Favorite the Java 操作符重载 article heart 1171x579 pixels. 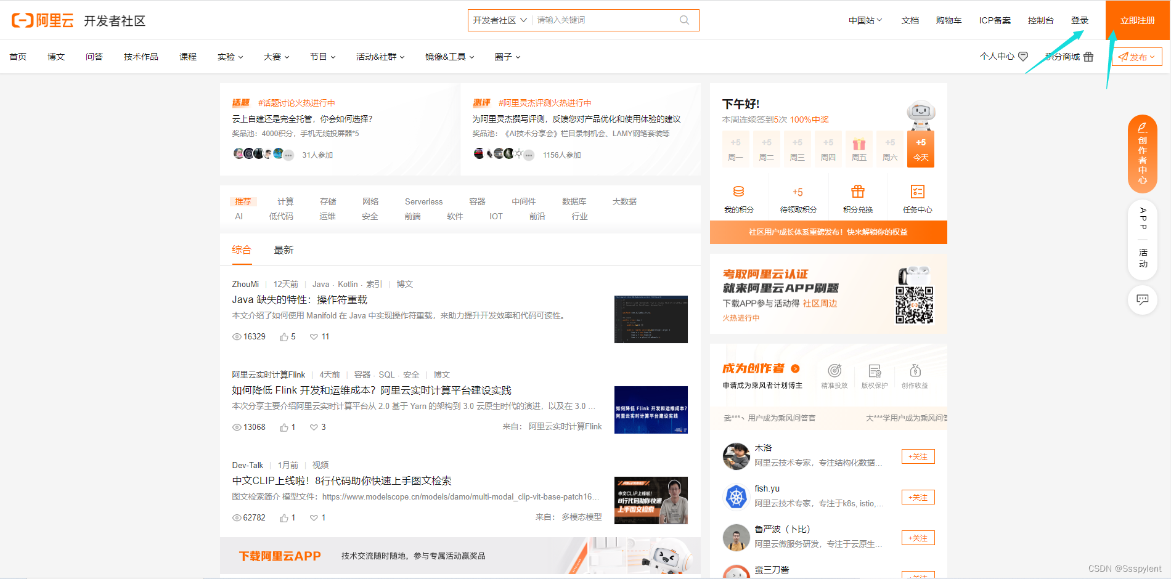click(x=314, y=337)
